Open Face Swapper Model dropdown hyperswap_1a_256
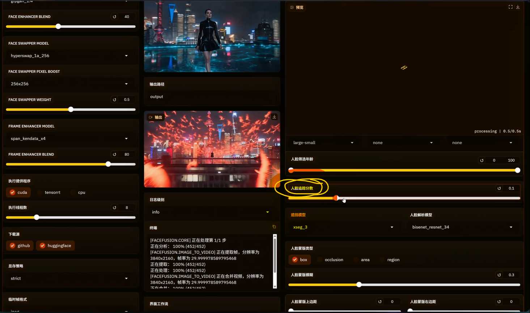This screenshot has height=313, width=530. point(70,56)
